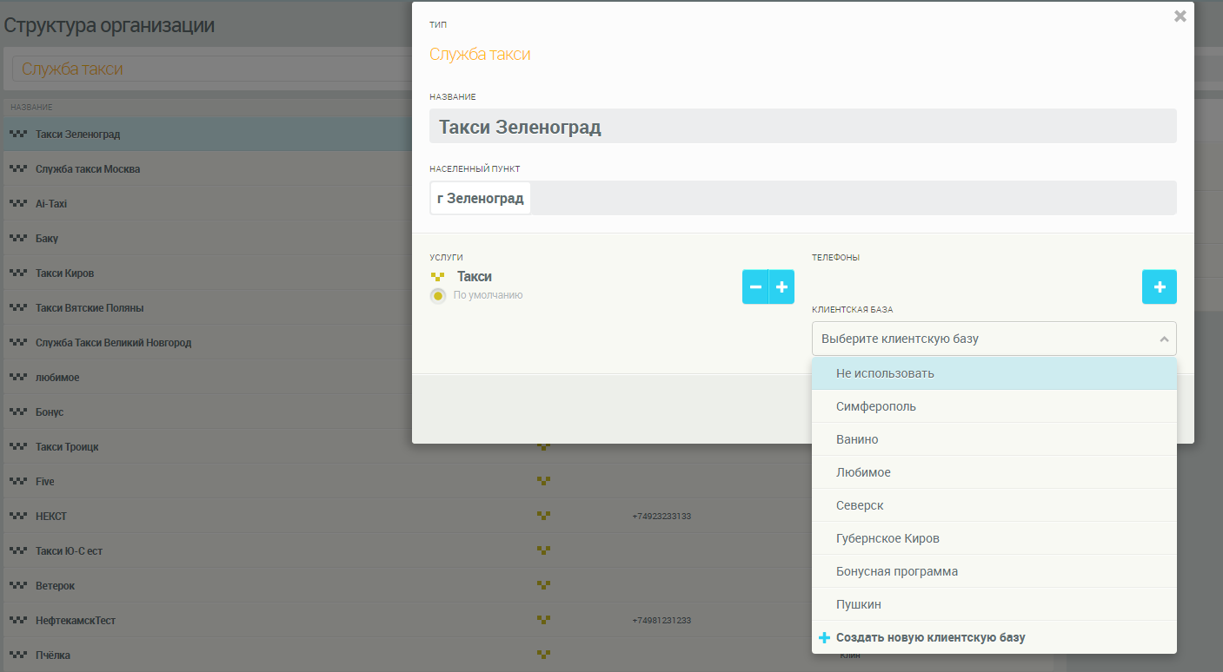Click the г Зеленоград locality tag

pyautogui.click(x=481, y=198)
